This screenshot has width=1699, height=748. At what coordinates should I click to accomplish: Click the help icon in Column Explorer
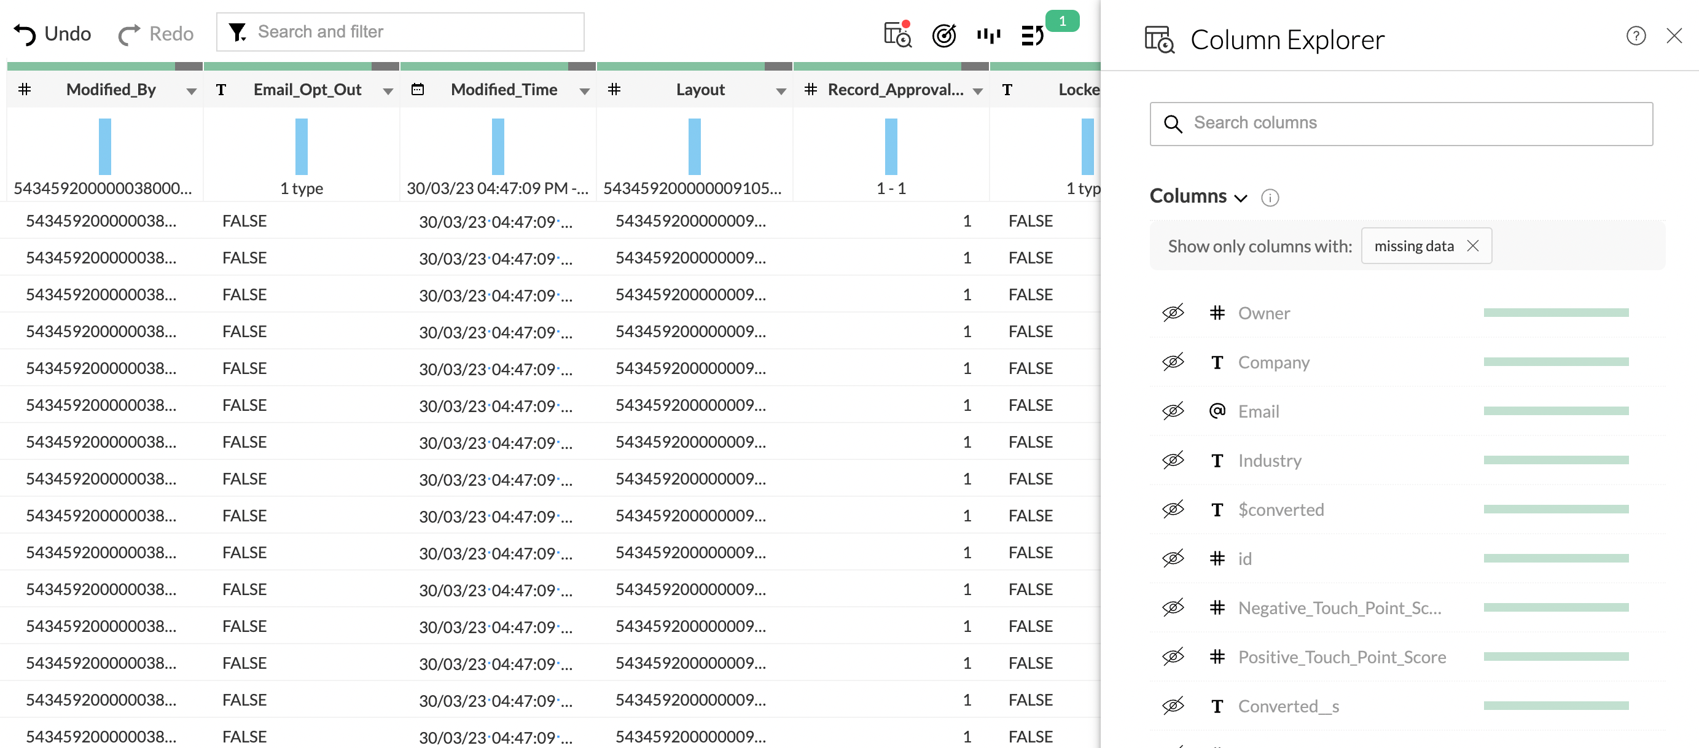(x=1636, y=36)
